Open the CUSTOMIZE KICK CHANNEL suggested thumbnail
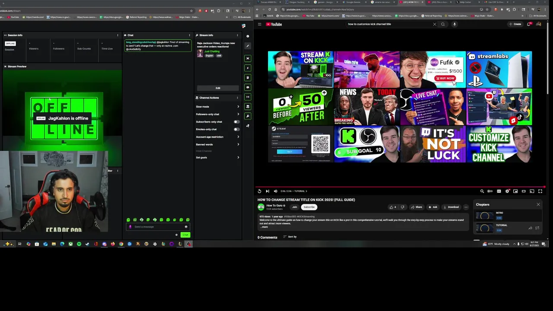Viewport: 553px width, 311px height. pyautogui.click(x=499, y=144)
